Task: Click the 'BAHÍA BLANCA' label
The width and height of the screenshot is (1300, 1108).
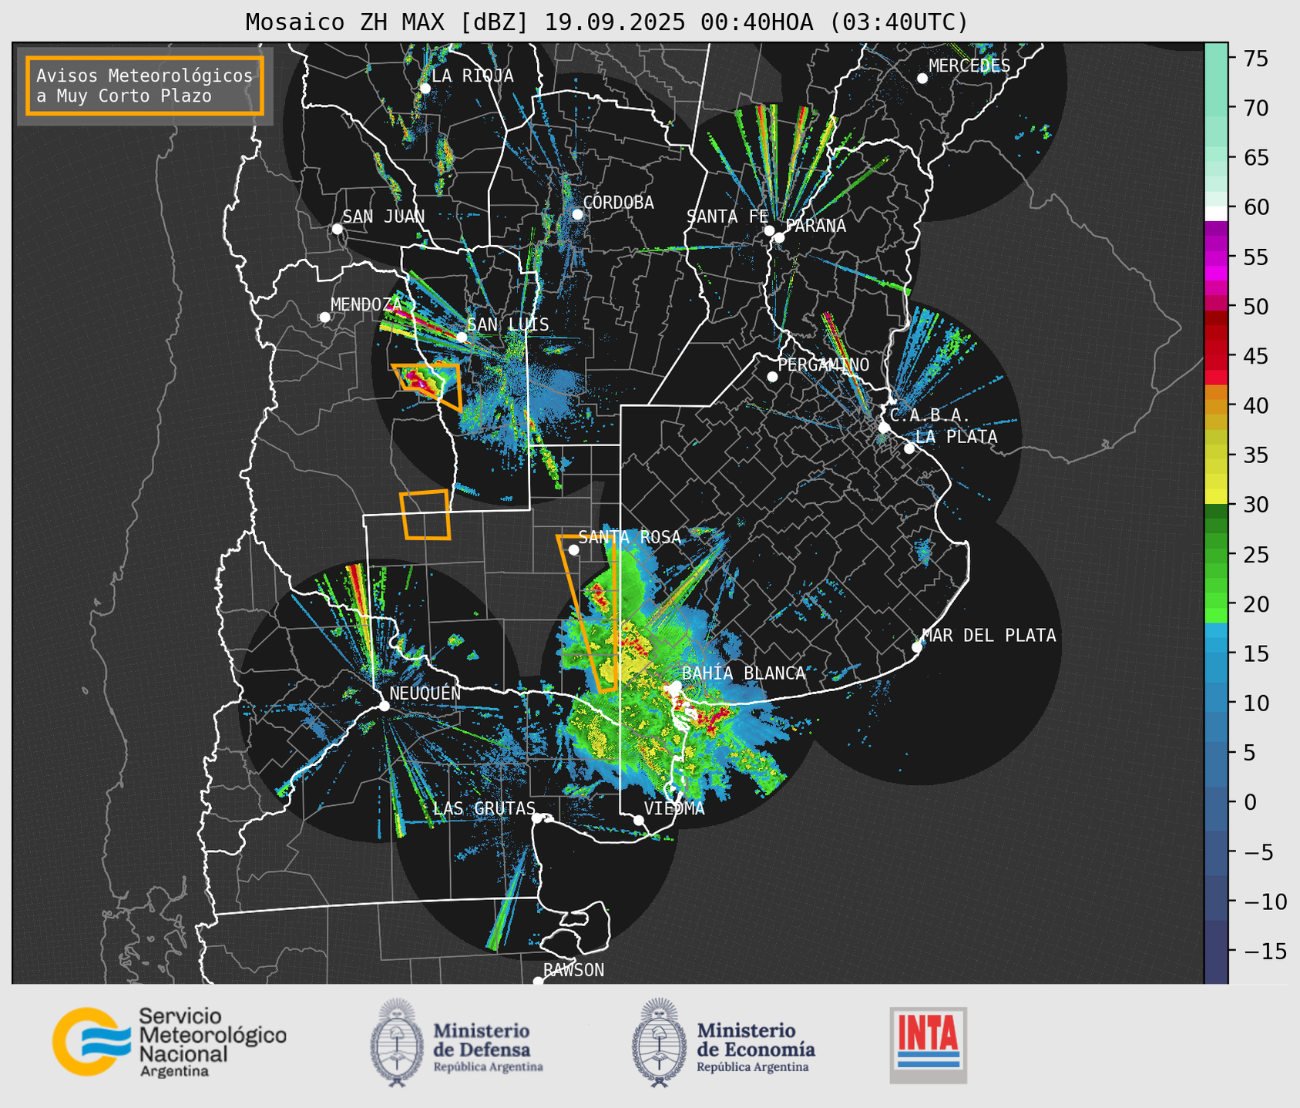Action: [744, 673]
